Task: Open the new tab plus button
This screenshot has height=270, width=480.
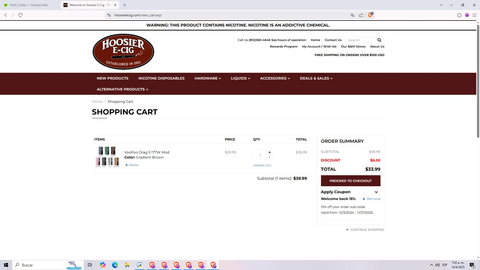Action: click(124, 5)
